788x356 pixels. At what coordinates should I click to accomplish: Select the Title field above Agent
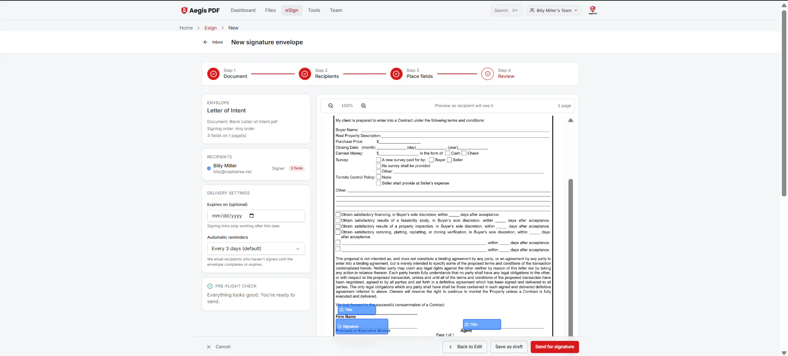tap(482, 324)
